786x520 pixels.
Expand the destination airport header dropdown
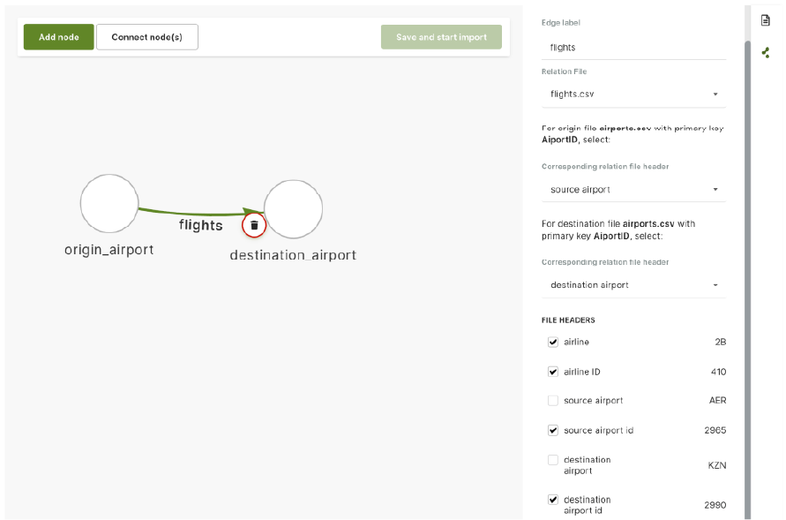pyautogui.click(x=633, y=285)
